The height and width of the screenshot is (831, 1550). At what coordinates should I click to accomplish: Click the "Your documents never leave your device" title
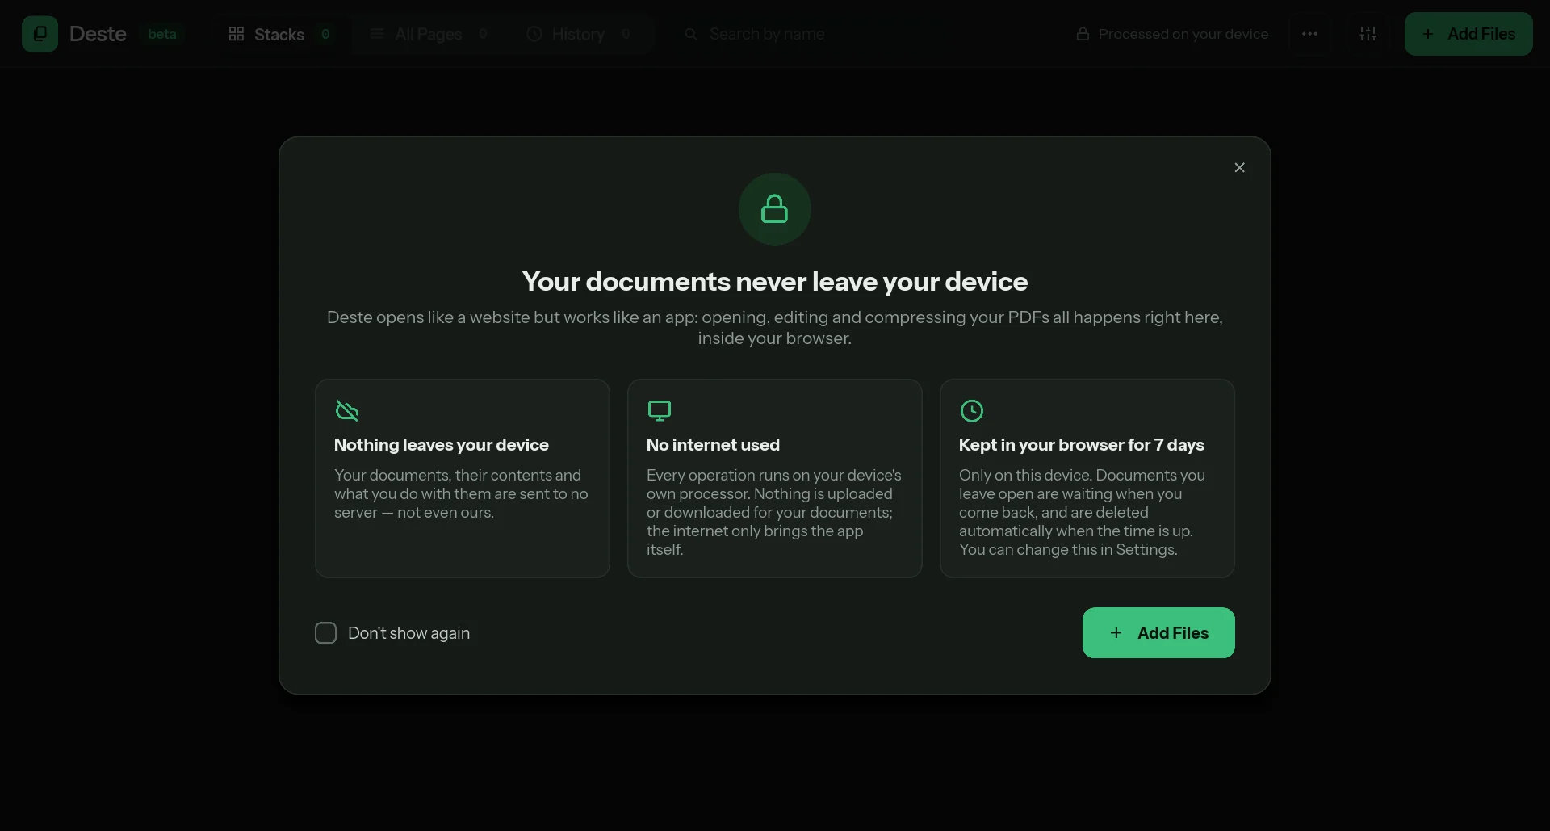point(775,281)
